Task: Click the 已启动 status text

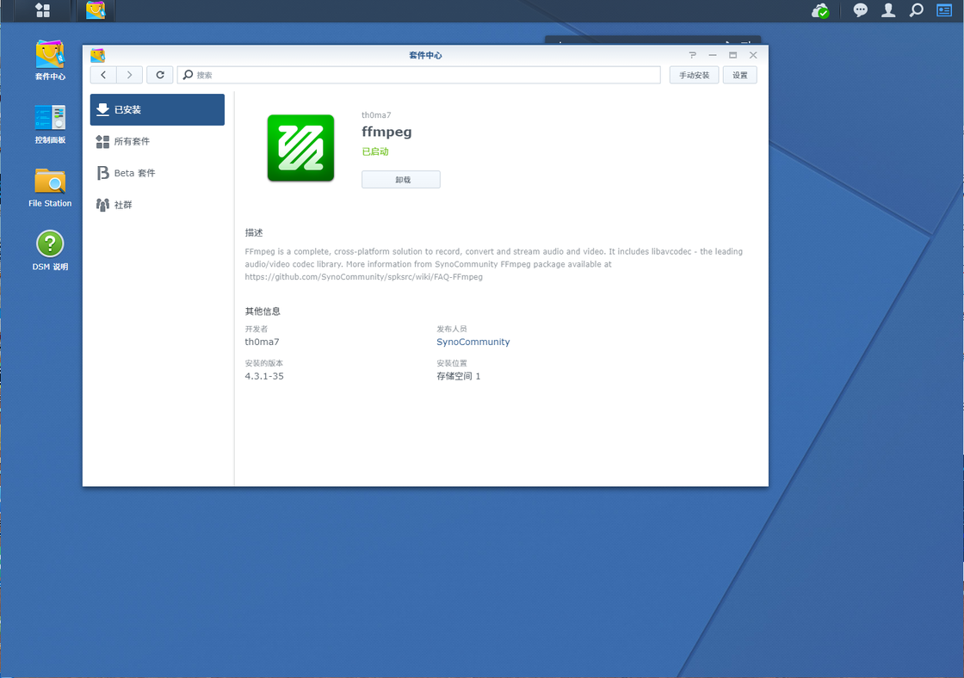Action: (x=375, y=151)
